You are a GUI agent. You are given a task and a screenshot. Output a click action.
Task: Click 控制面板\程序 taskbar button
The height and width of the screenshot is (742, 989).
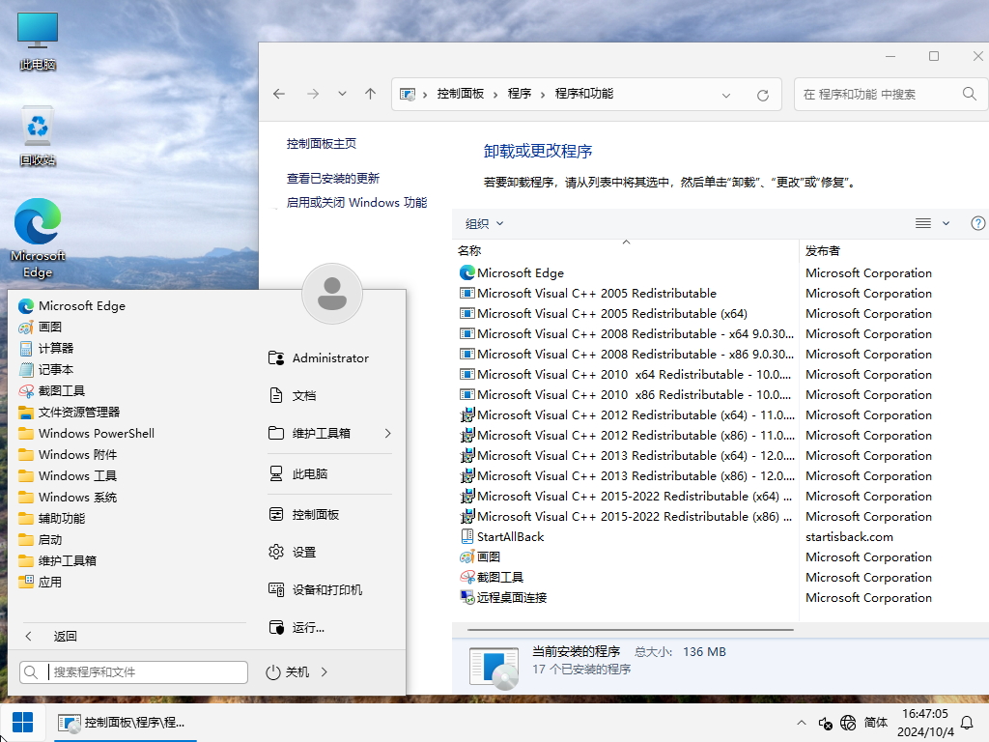tap(125, 723)
